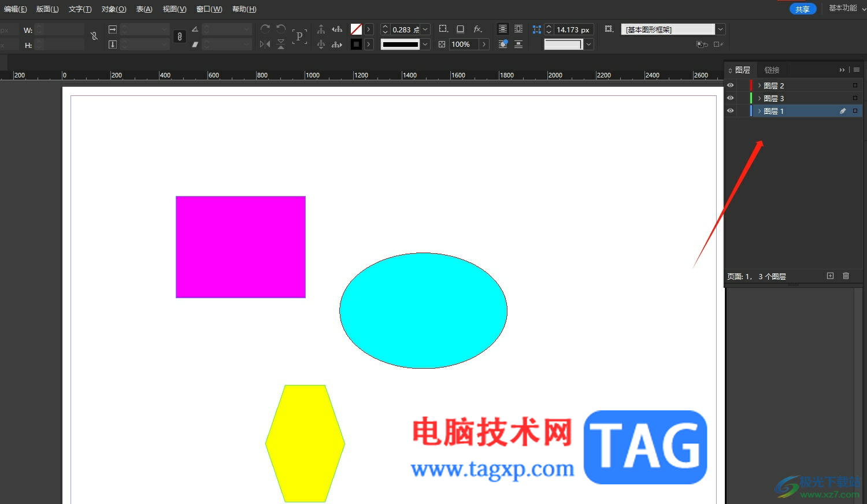867x504 pixels.
Task: Open the 对象(O) menu
Action: [114, 9]
